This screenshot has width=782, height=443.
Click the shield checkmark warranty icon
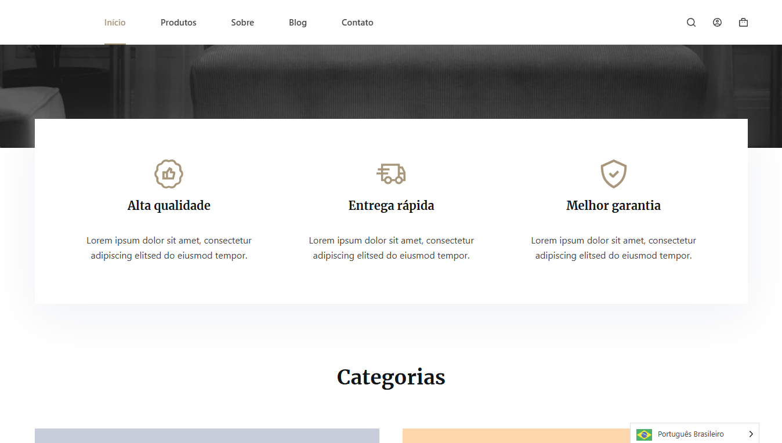click(613, 173)
